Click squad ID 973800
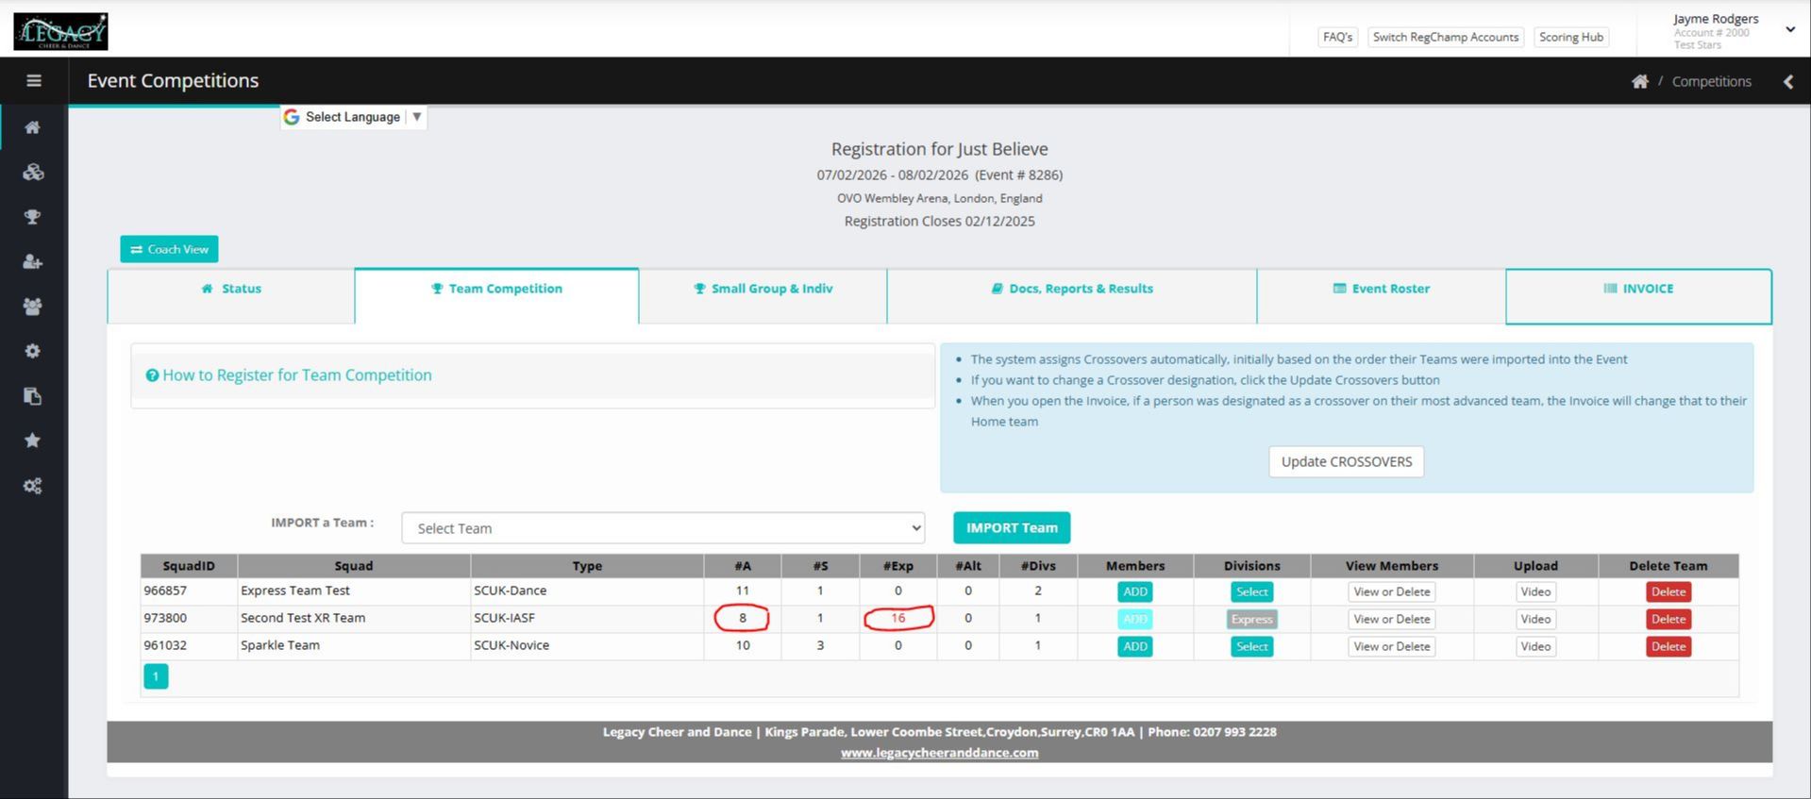 165,619
